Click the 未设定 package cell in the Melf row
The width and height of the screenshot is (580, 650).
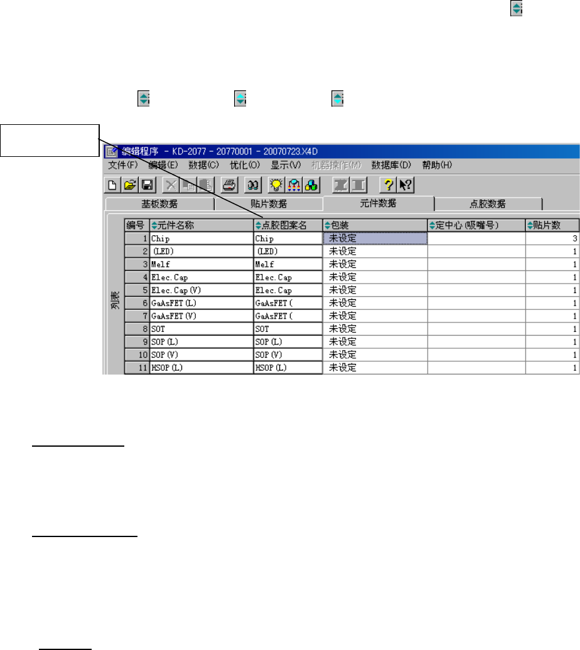coord(375,265)
